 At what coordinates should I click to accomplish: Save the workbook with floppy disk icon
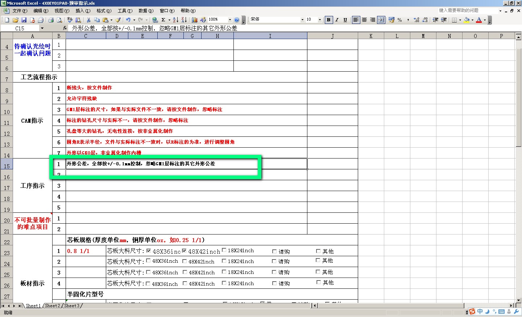click(x=24, y=20)
